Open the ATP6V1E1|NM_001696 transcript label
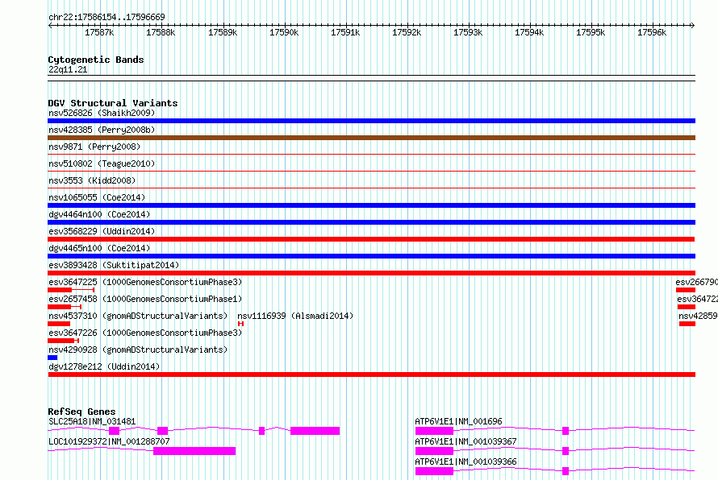 [x=458, y=421]
